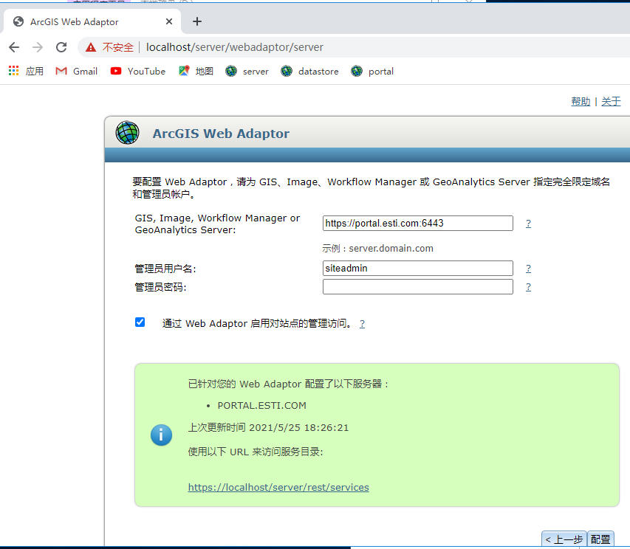Viewport: 630px width, 549px height.
Task: Open the Gmail bookmark
Action: pyautogui.click(x=76, y=71)
